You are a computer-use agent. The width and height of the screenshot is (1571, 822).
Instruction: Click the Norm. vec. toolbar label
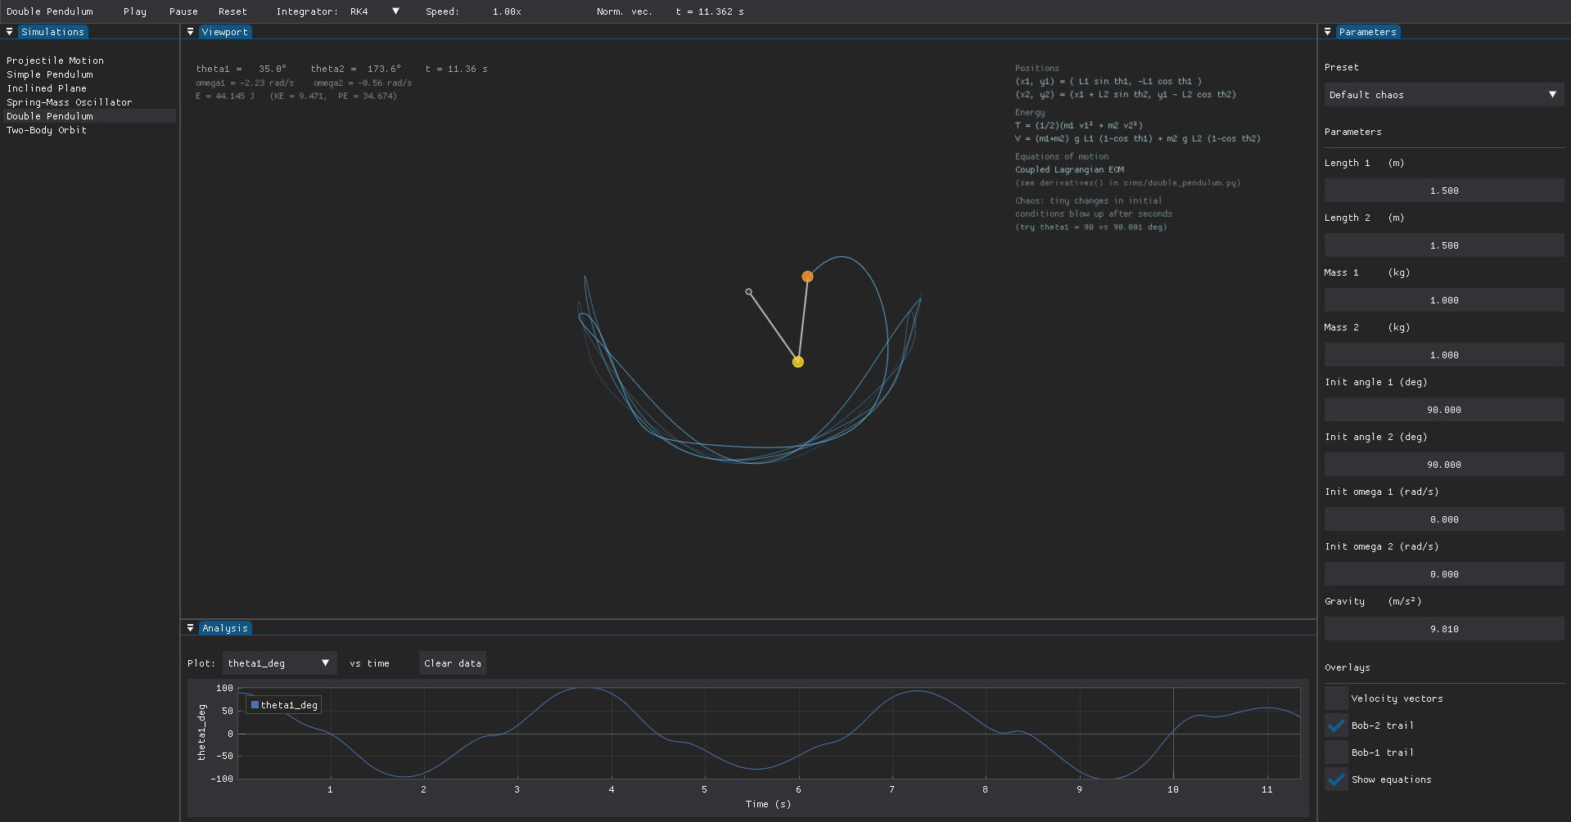click(624, 11)
